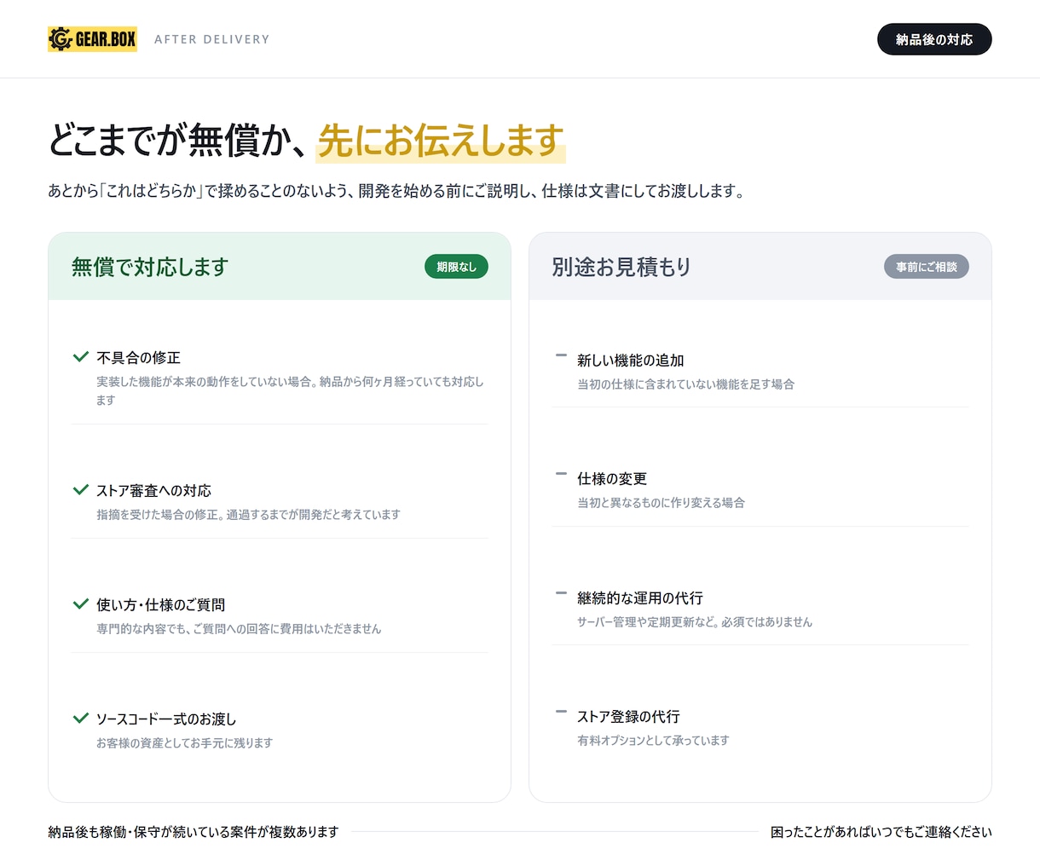This screenshot has width=1040, height=866.
Task: Click the highlighted 先にお伝えします headline text
Action: (x=441, y=141)
